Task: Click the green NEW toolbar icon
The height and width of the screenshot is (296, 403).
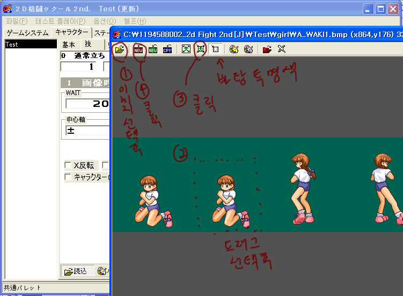Action: pyautogui.click(x=153, y=49)
